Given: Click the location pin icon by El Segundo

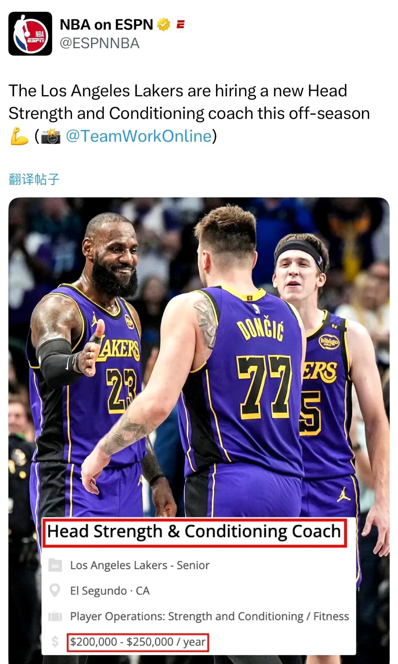Looking at the screenshot, I should [55, 591].
